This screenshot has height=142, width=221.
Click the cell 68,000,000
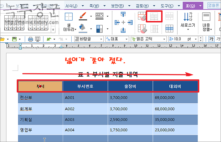coord(175,109)
